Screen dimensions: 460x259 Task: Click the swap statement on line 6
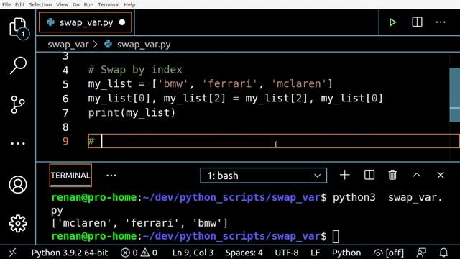[236, 98]
